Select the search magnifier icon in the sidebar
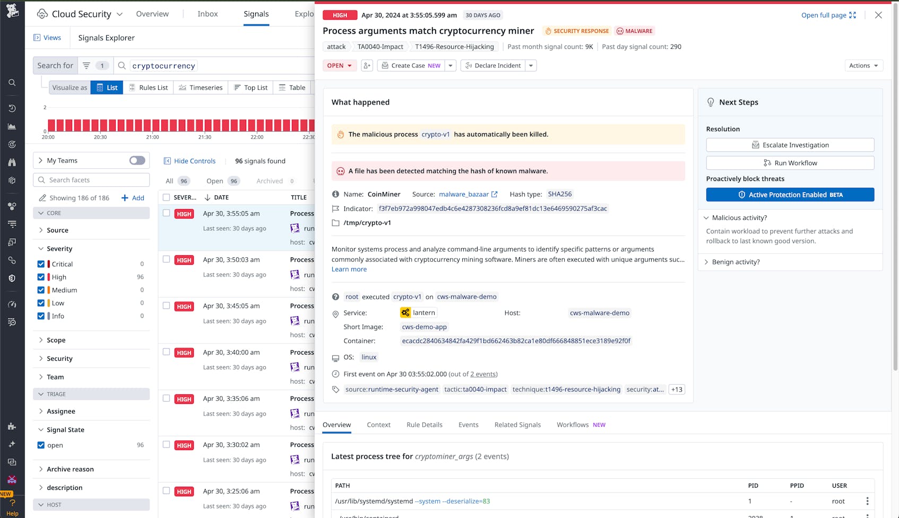 (x=12, y=83)
